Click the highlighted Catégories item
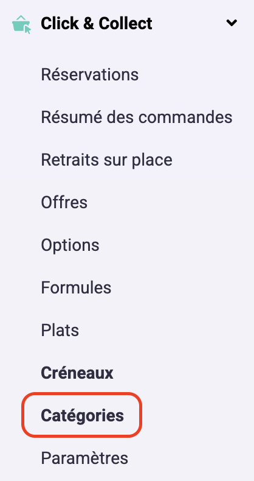This screenshot has width=254, height=481. tap(82, 415)
